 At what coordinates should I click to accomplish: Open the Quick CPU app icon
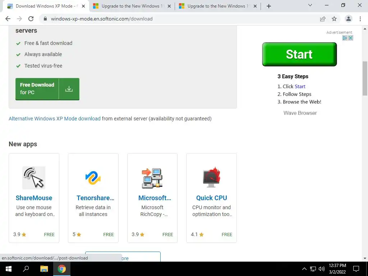pos(211,177)
